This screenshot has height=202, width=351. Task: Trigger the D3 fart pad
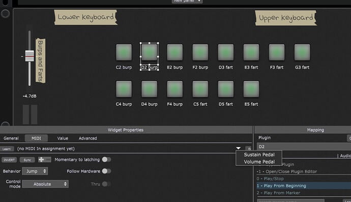[x=226, y=52]
